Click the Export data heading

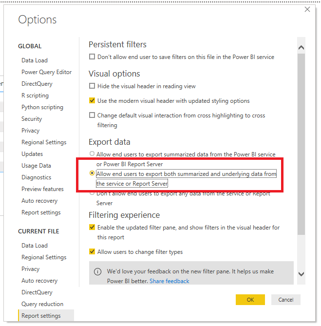pos(110,142)
